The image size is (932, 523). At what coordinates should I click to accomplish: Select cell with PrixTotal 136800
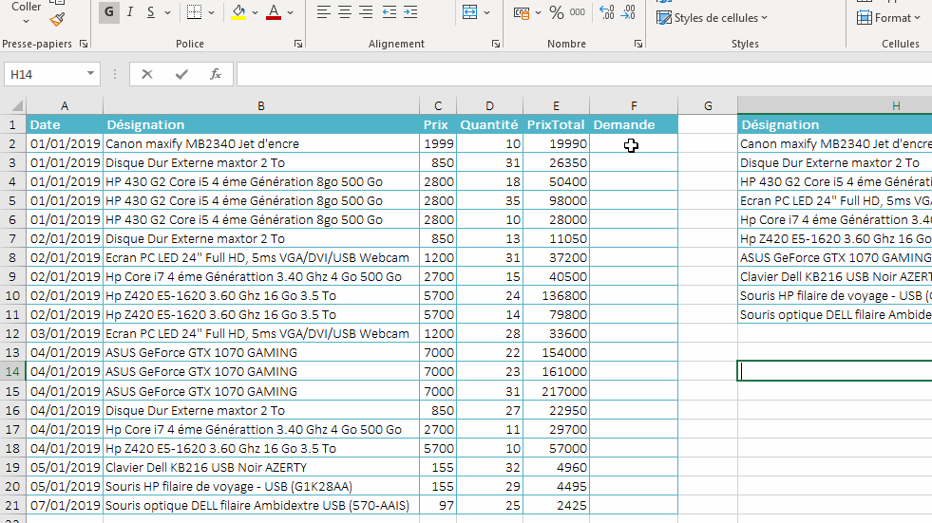[x=557, y=295]
